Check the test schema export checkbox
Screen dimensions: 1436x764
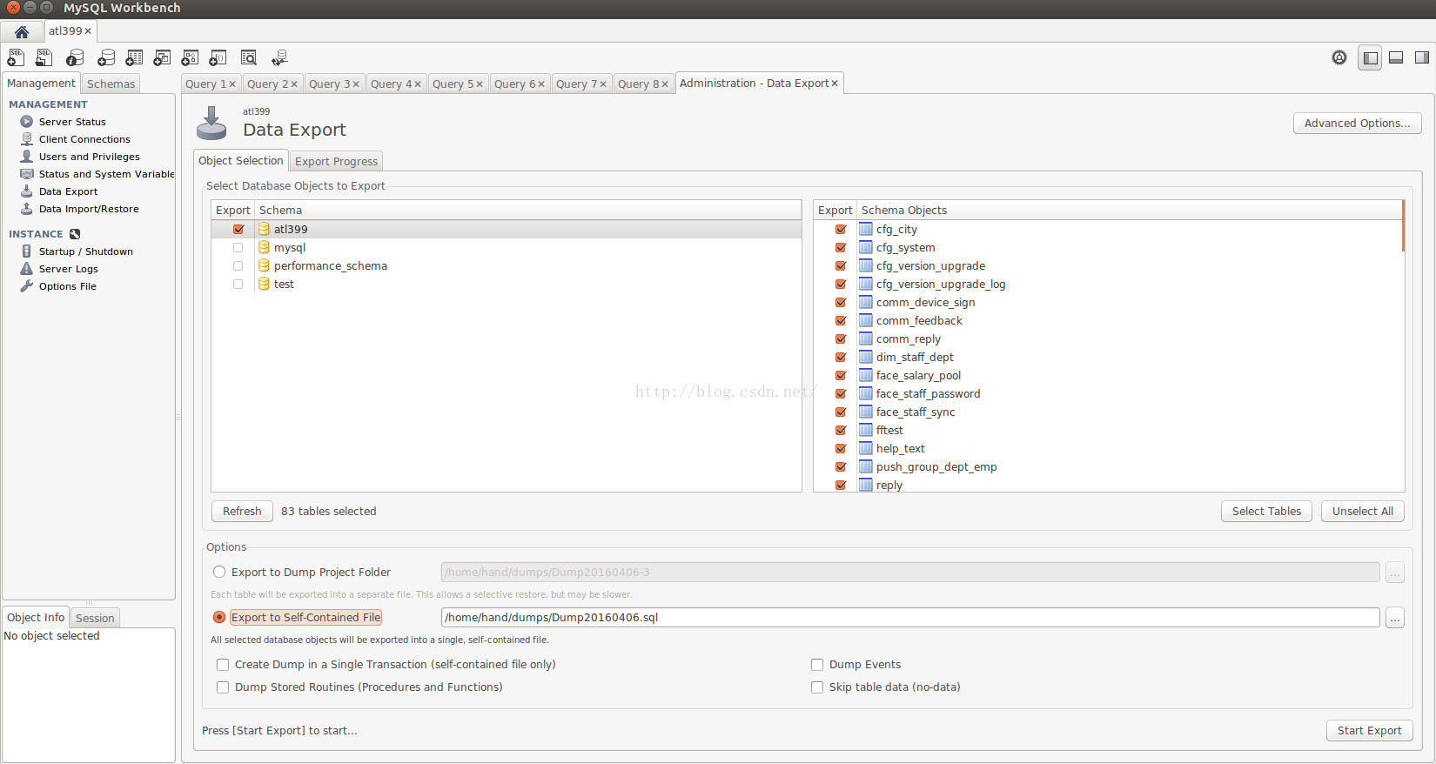coord(238,285)
